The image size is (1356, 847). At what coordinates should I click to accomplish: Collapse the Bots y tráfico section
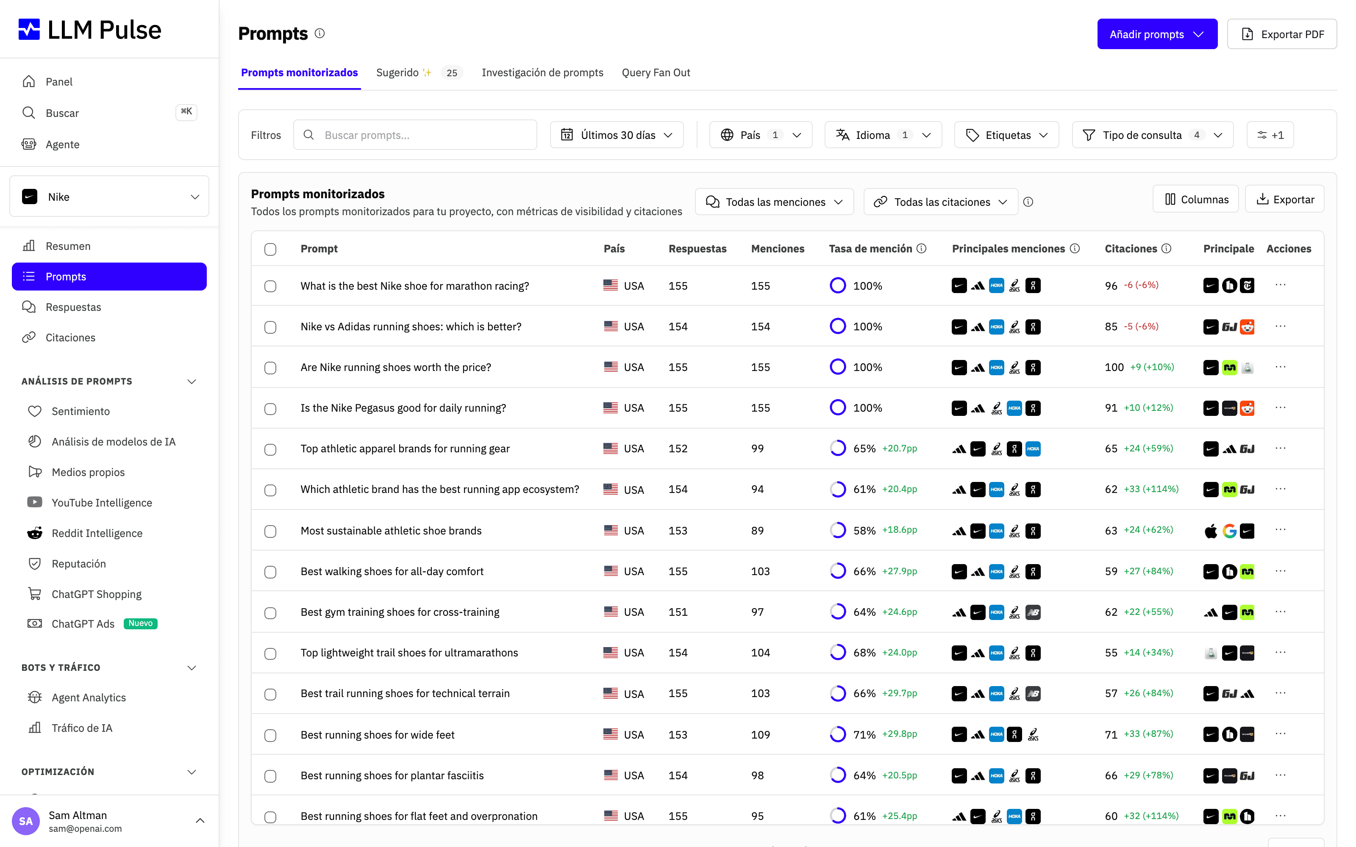192,668
